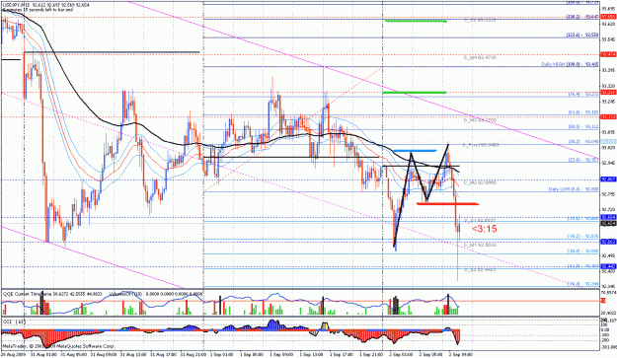Click the D_R2 resistance level label
This screenshot has height=358, width=617.
[480, 20]
